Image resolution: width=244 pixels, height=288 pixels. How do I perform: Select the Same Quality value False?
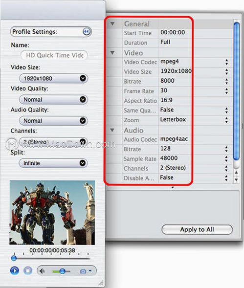[167, 110]
